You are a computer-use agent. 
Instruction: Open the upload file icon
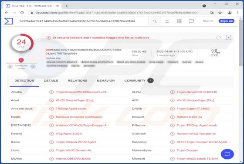tap(167, 21)
